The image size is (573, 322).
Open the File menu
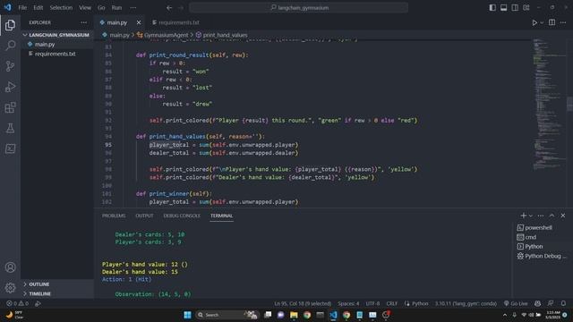point(22,8)
